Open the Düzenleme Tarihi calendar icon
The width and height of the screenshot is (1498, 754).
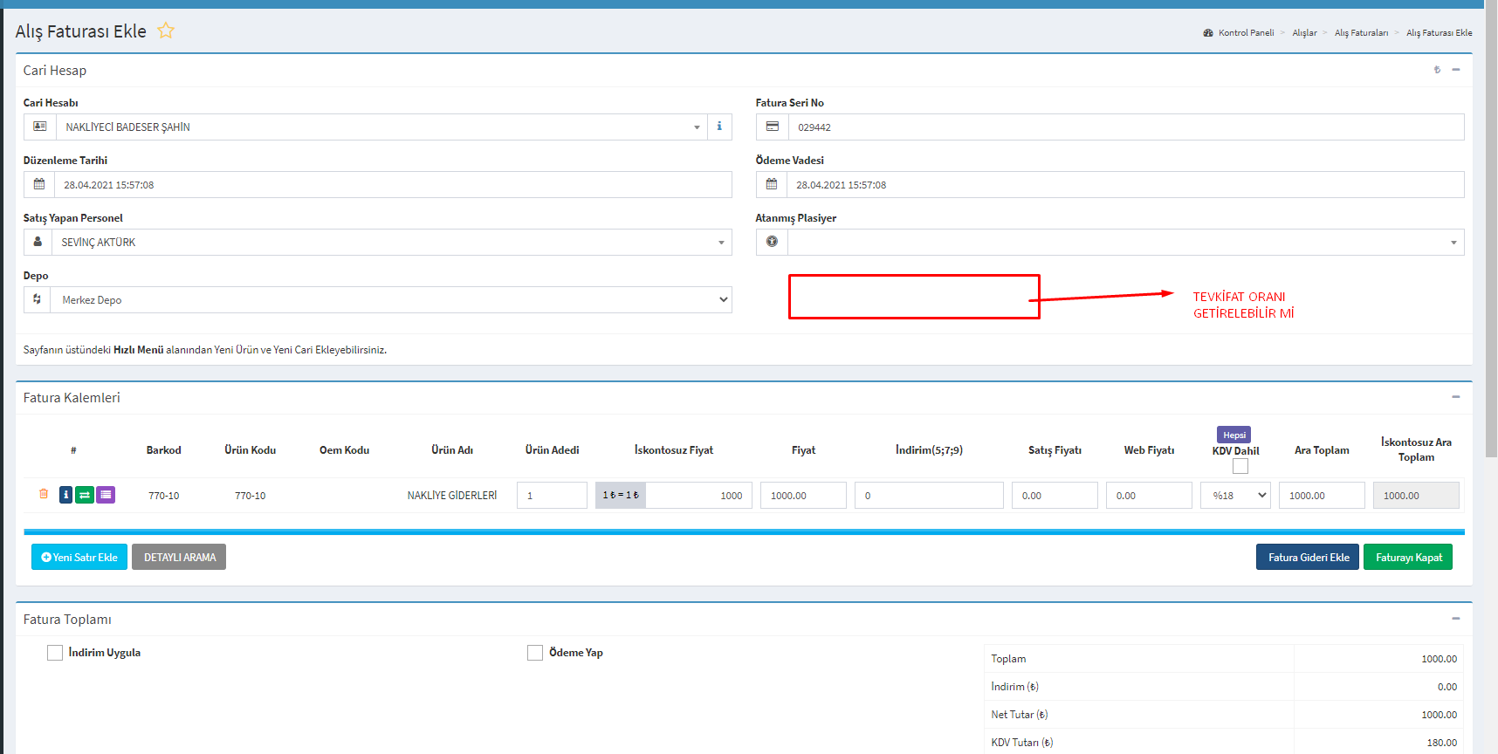pos(39,184)
